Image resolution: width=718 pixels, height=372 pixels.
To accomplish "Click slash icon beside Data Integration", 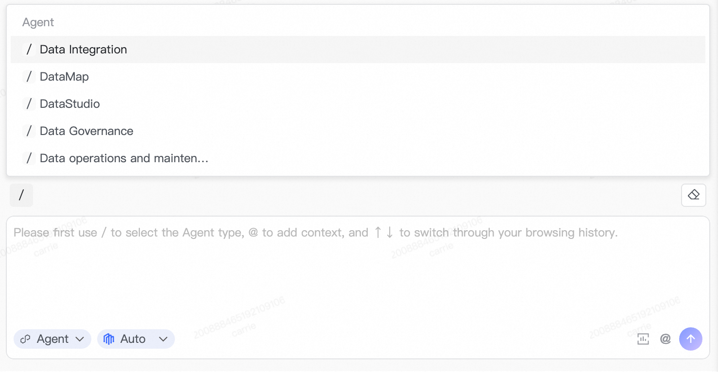I will point(29,50).
